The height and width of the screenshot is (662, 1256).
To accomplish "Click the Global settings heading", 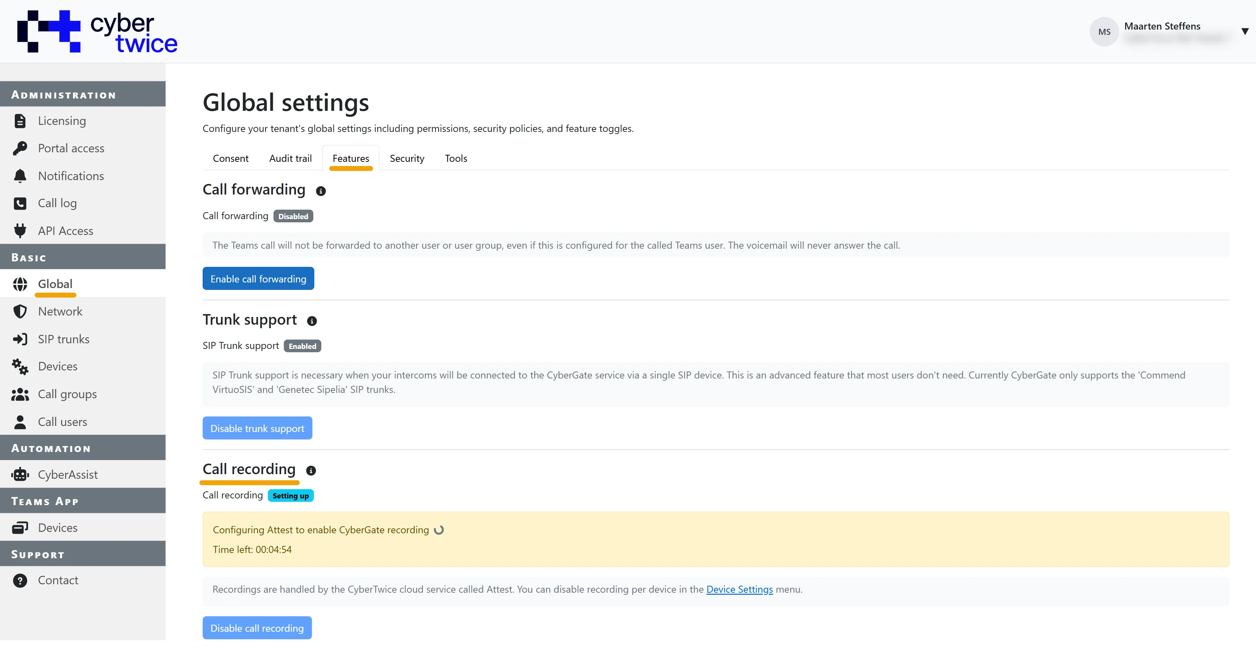I will coord(286,103).
